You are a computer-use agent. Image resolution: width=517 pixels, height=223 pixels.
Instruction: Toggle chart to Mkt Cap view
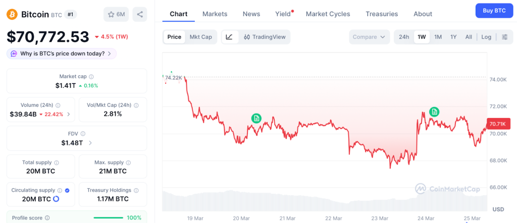tap(200, 37)
